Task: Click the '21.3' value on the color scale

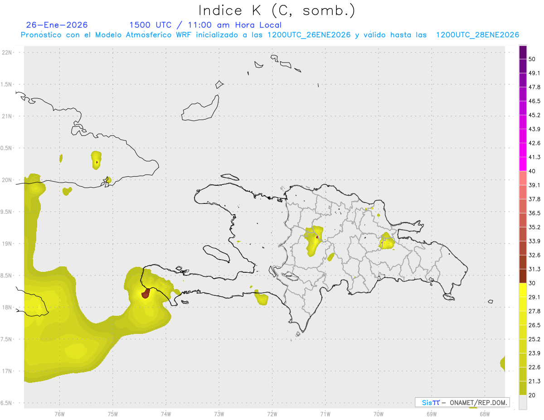Action: [534, 381]
